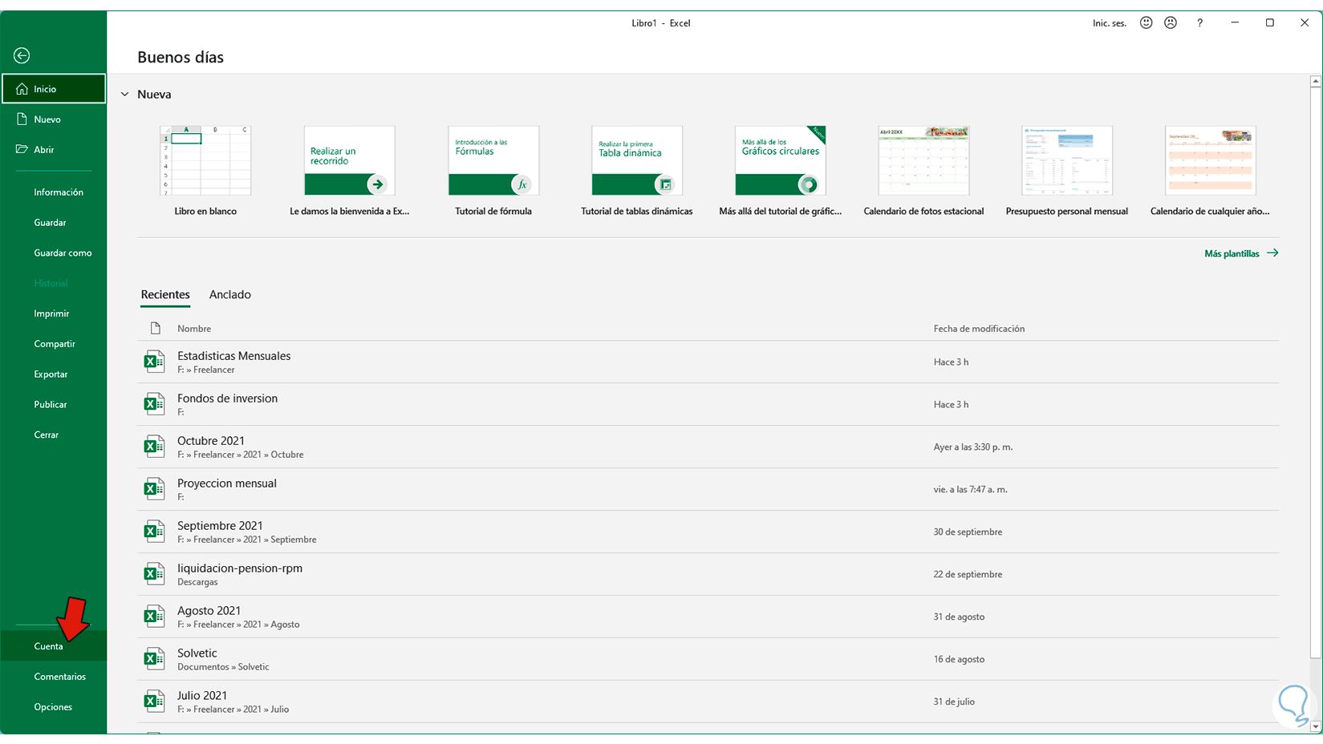Image resolution: width=1323 pixels, height=744 pixels.
Task: Click Excel file icon for Julio 2021
Action: (x=154, y=702)
